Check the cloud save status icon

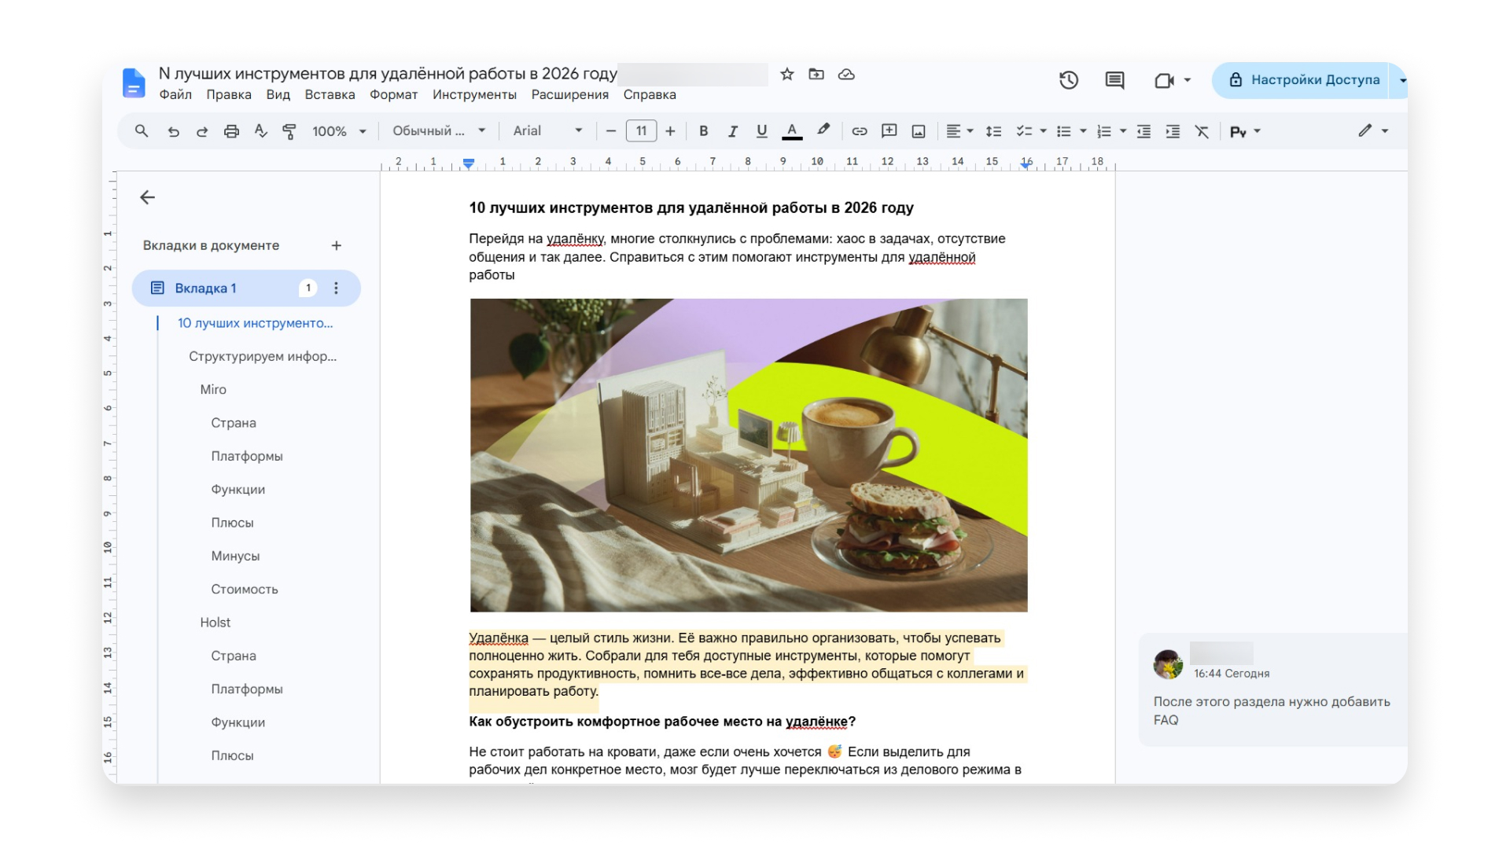coord(846,74)
